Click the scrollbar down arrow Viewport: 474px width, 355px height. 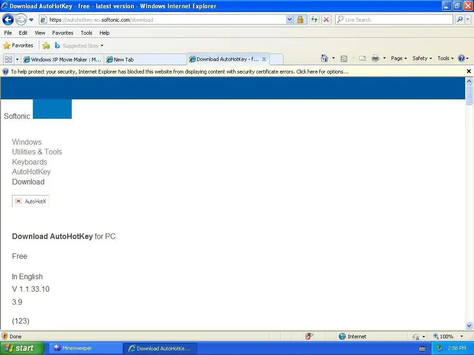469,325
